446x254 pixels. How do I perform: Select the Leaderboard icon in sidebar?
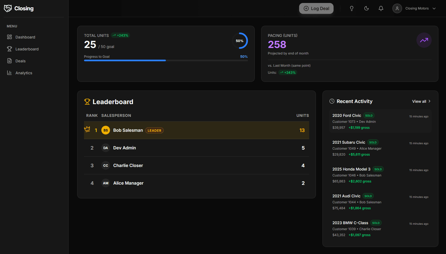click(9, 49)
